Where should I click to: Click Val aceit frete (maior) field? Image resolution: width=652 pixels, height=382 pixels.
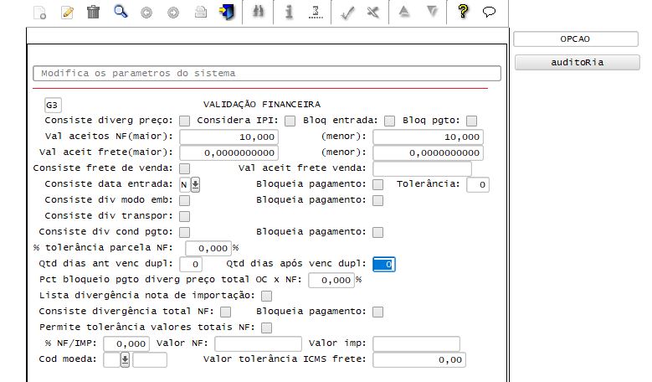(x=228, y=152)
